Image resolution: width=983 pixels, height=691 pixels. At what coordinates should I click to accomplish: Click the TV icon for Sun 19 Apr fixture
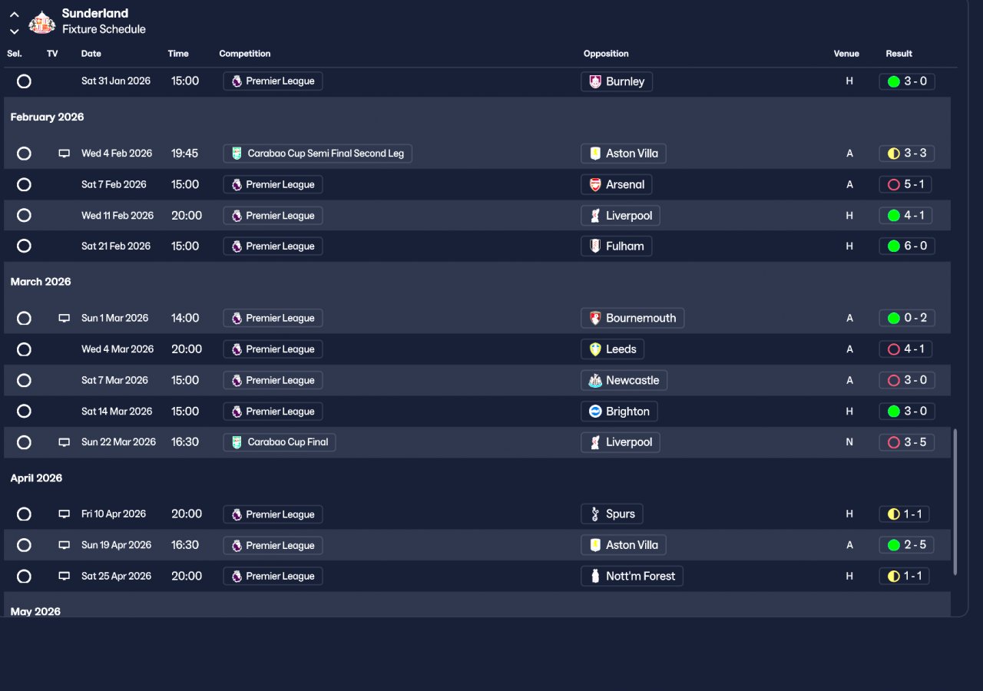point(65,545)
